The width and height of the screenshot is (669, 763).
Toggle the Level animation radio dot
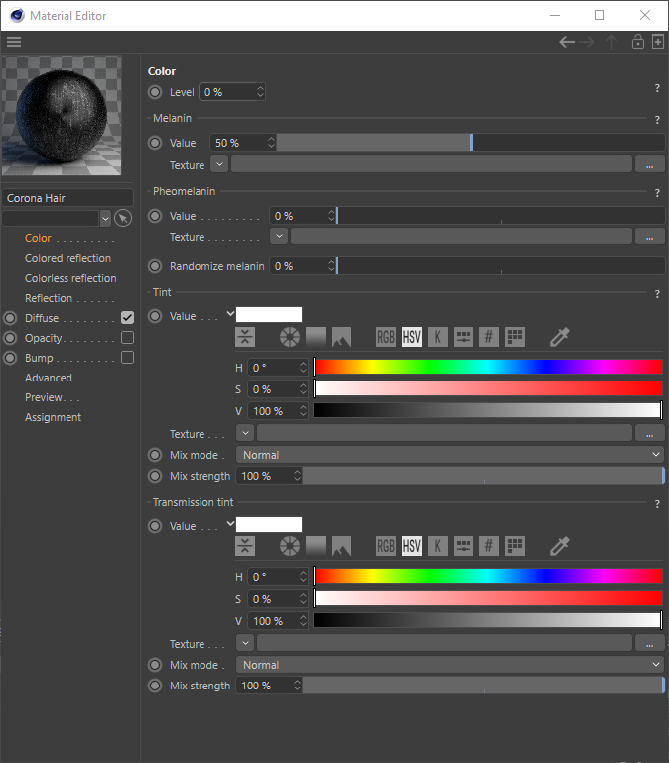point(155,92)
